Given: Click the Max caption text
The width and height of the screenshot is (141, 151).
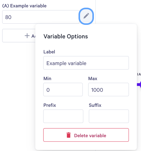Looking at the screenshot, I should pyautogui.click(x=93, y=79).
